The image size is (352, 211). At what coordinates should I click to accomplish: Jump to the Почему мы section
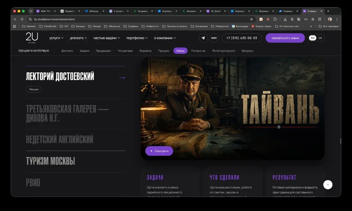(198, 51)
